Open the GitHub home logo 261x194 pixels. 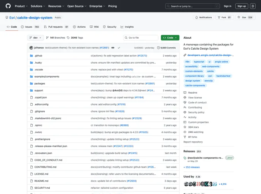[8, 6]
